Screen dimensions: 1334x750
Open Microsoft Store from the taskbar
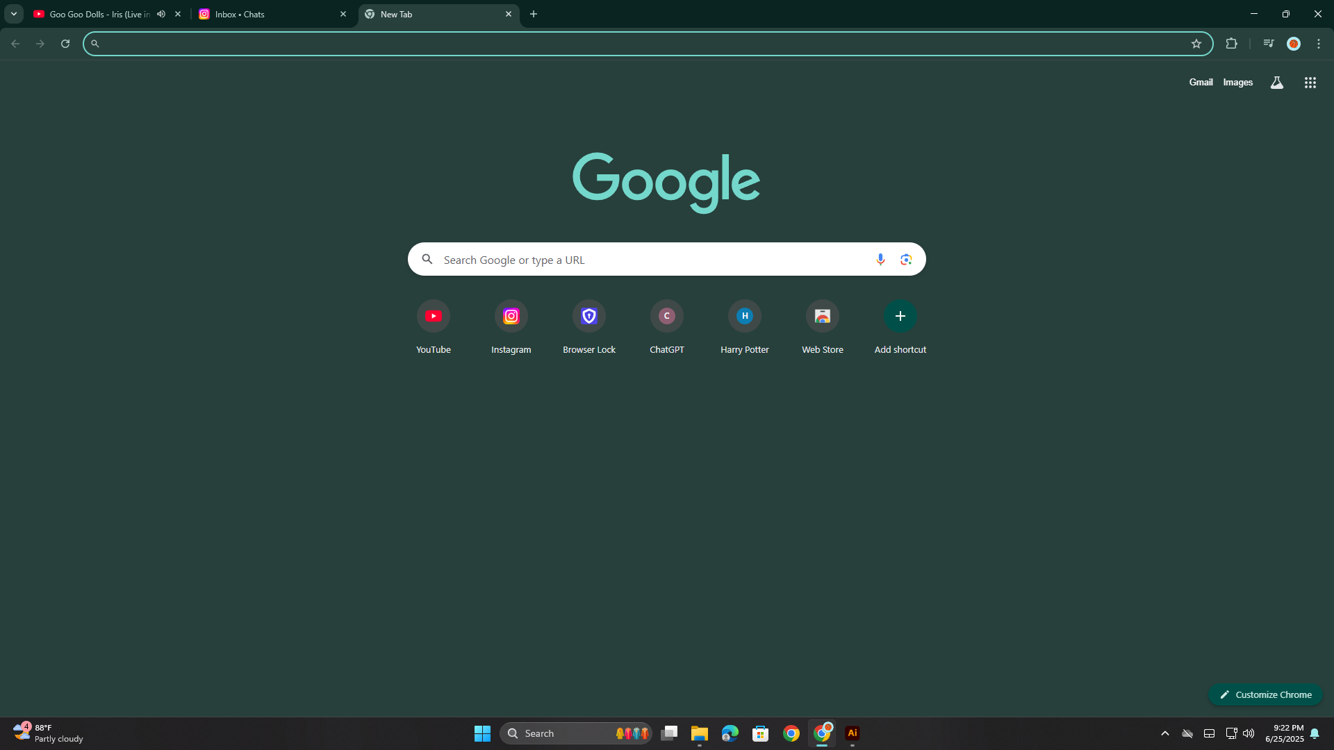point(761,733)
